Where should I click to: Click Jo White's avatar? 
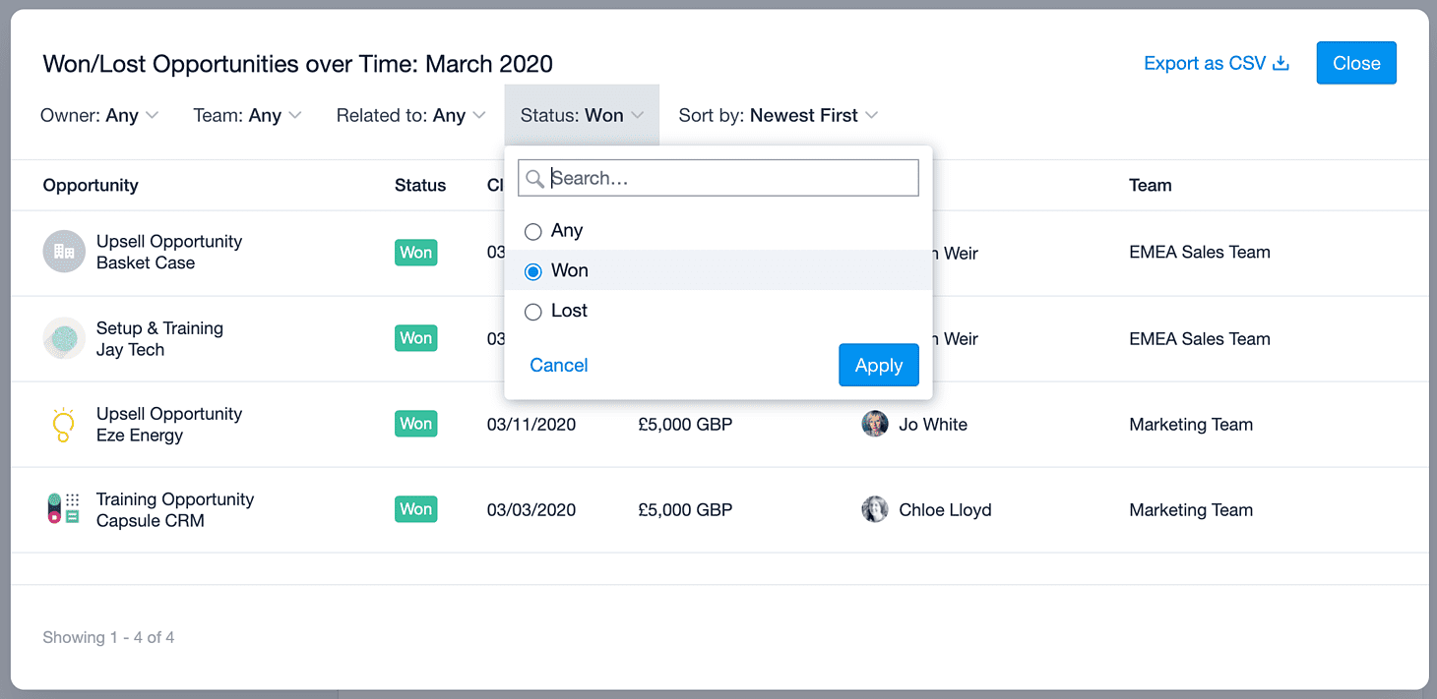pyautogui.click(x=875, y=424)
